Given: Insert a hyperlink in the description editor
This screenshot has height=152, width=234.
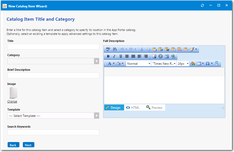Looking at the screenshot, I should pyautogui.click(x=173, y=56).
